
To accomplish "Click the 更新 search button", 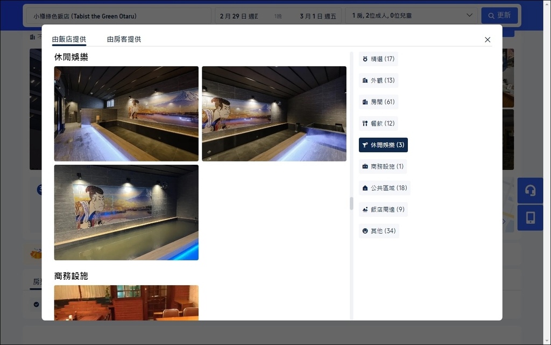I will (499, 16).
